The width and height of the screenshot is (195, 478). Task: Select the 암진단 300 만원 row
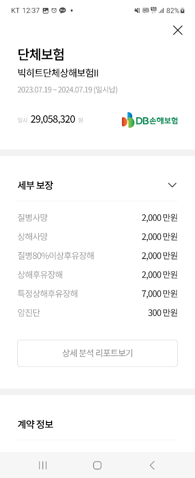pos(98,313)
